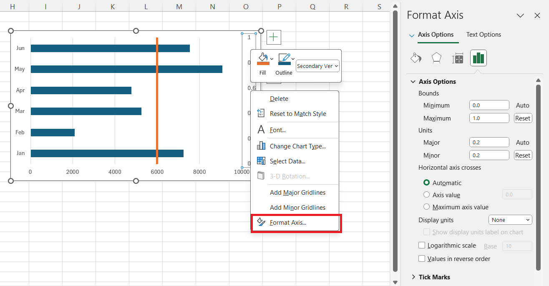Choose Format Axis... menu item

[x=295, y=222]
